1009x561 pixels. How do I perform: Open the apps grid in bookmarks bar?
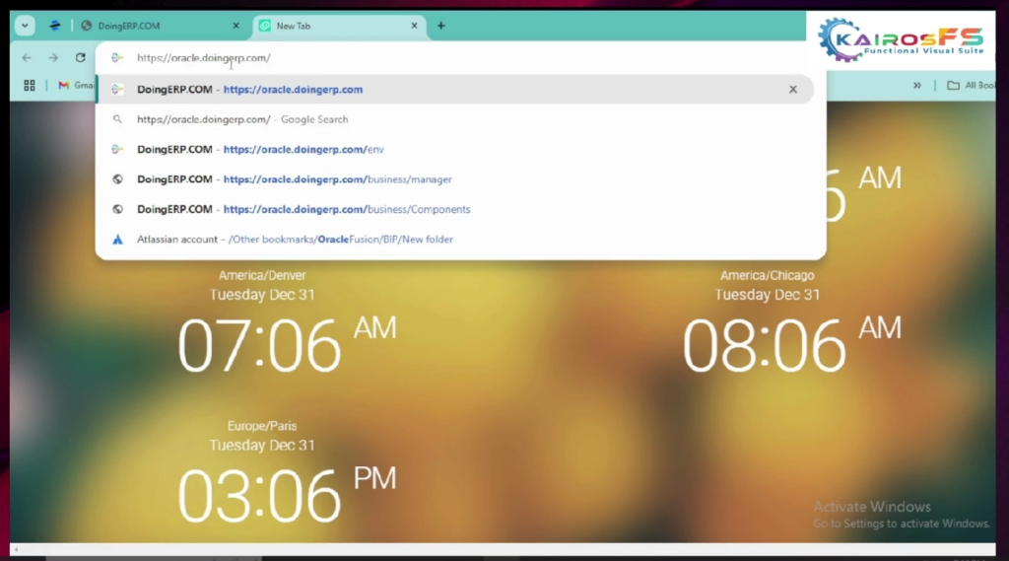(x=30, y=86)
